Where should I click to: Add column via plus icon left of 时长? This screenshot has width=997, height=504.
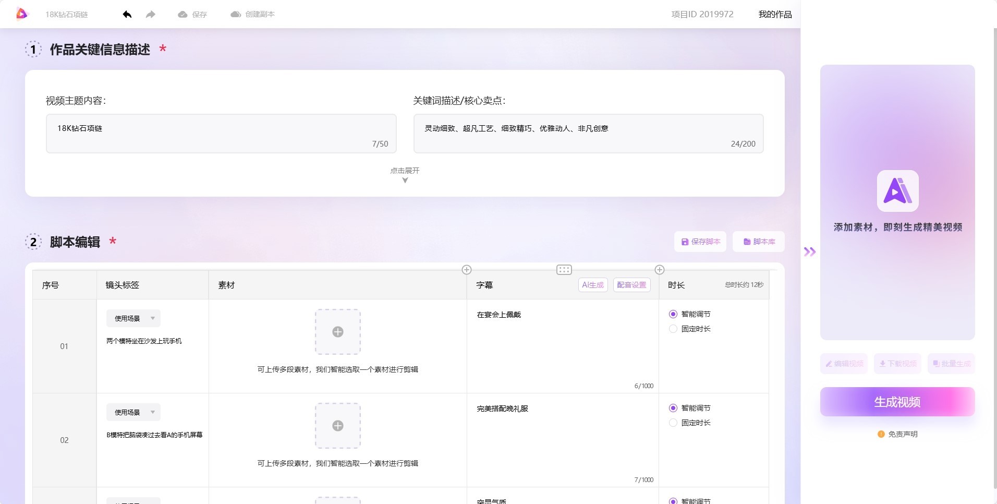pos(660,270)
